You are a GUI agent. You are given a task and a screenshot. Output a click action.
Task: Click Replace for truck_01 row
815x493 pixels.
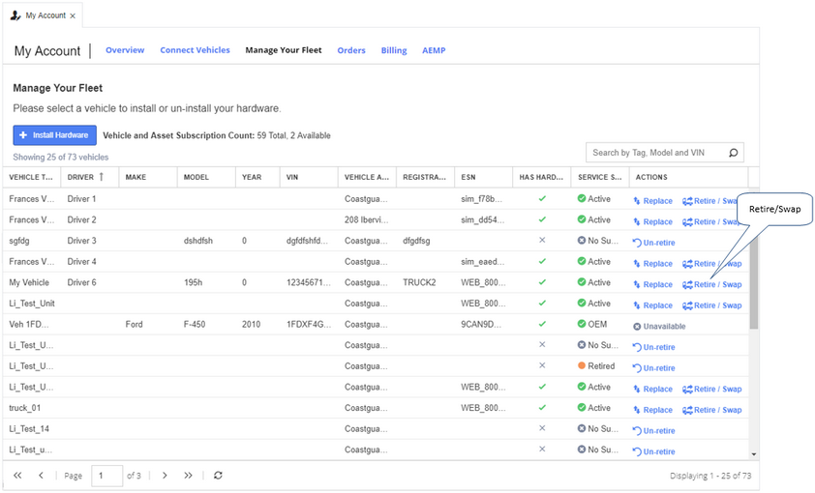(x=652, y=410)
